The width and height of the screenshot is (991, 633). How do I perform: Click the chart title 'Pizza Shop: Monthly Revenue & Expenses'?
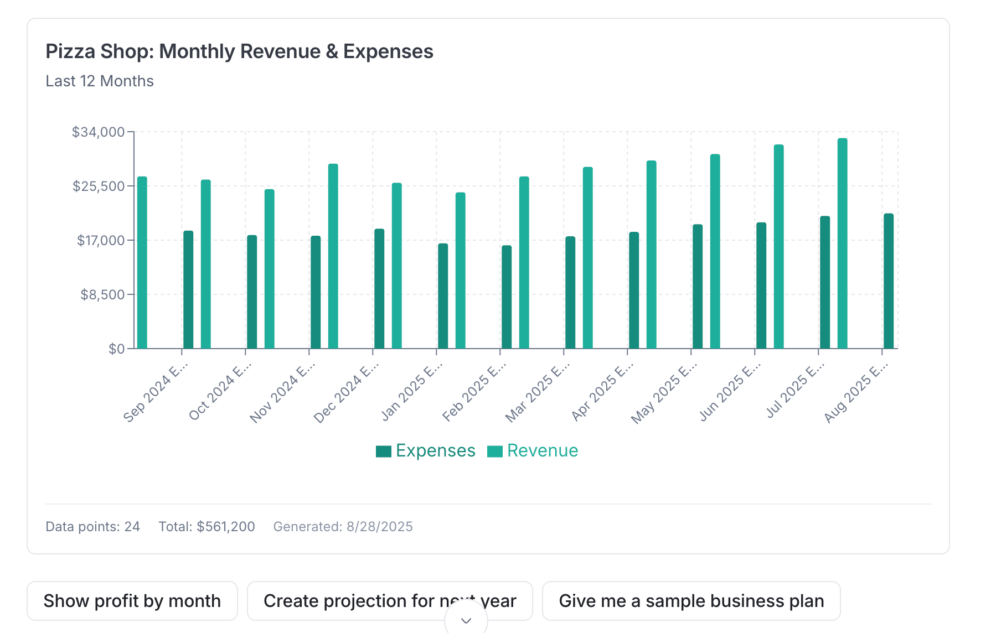click(239, 51)
